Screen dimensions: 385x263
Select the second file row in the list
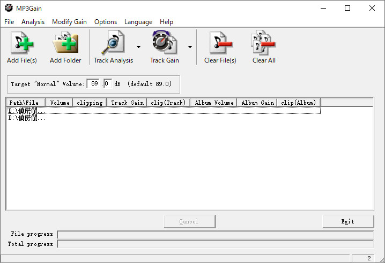pyautogui.click(x=164, y=118)
